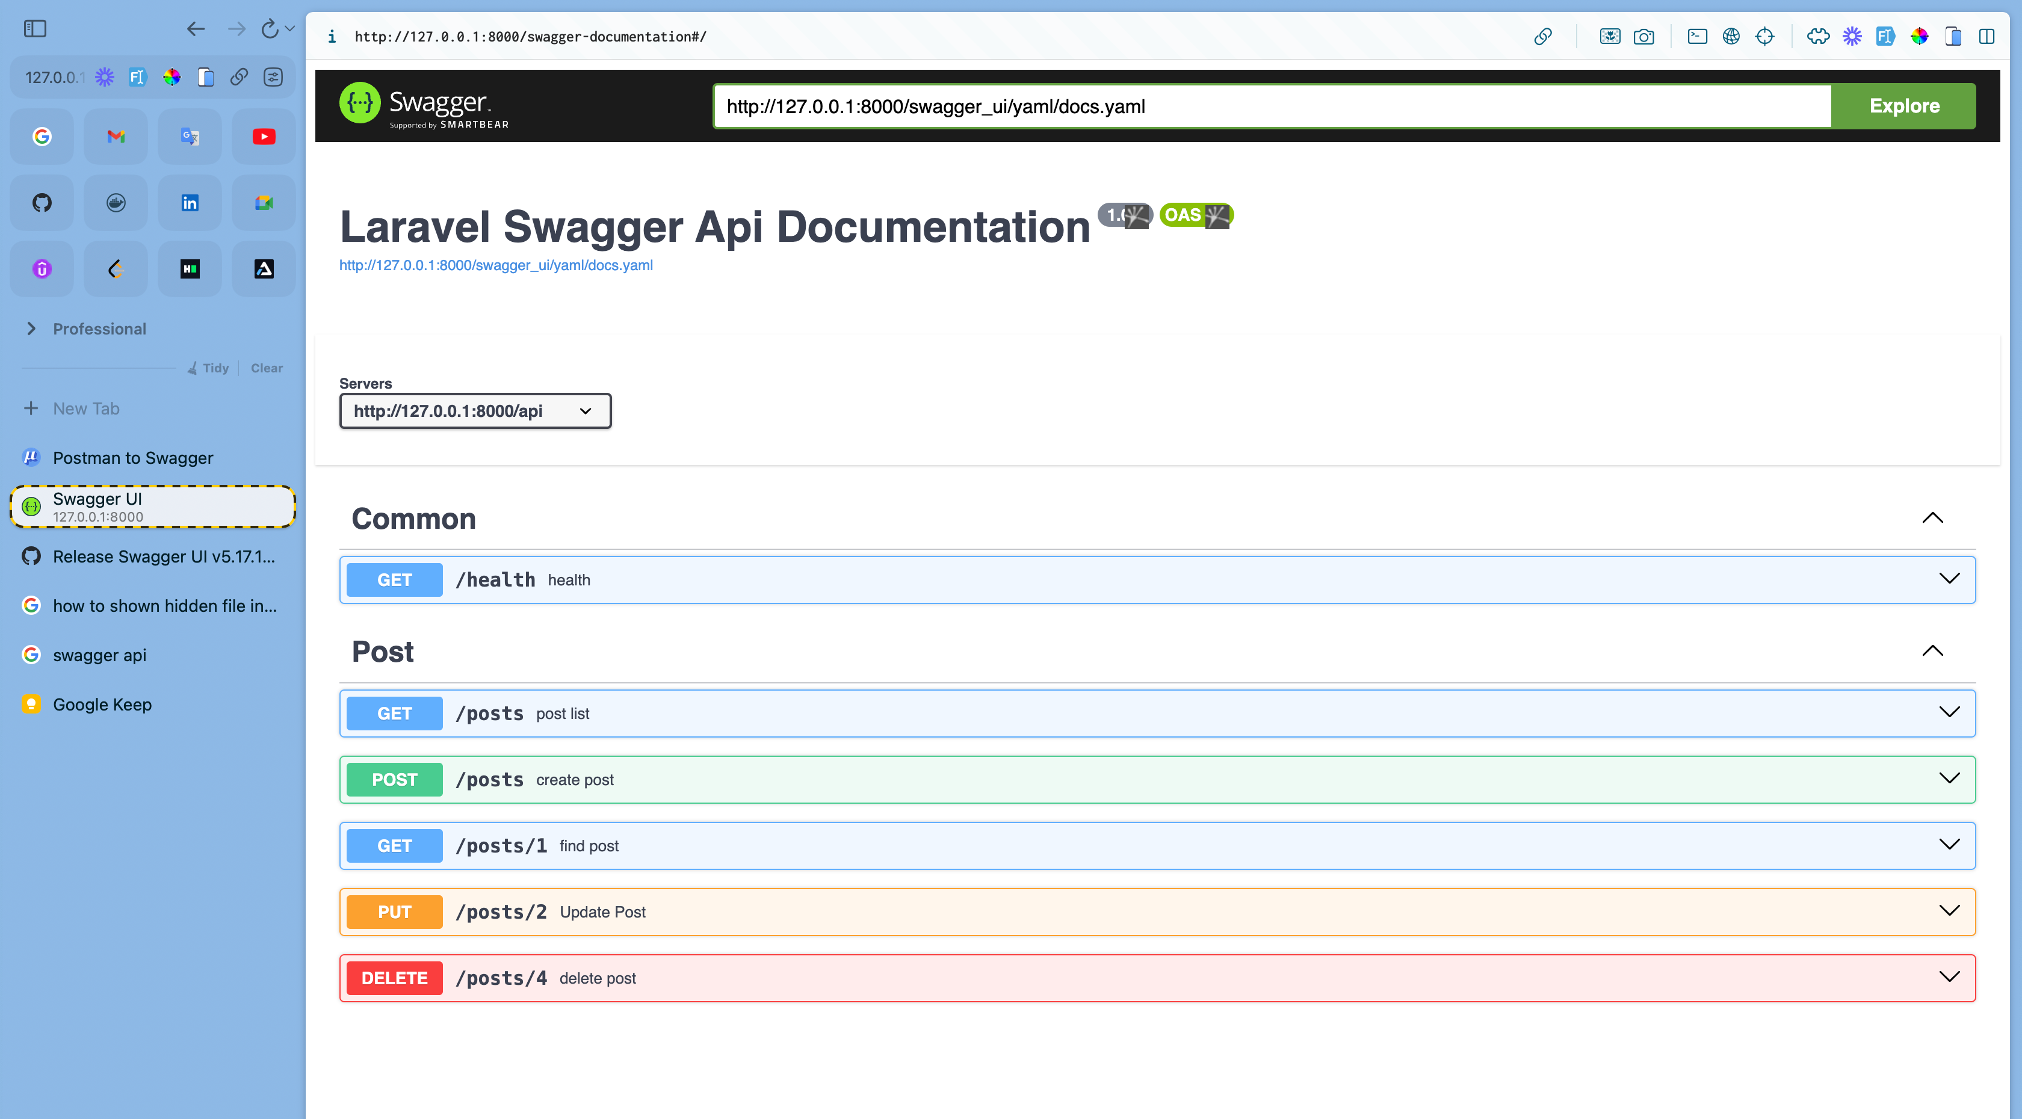The height and width of the screenshot is (1119, 2022).
Task: Open the GitHub shortcut tile
Action: pos(42,203)
